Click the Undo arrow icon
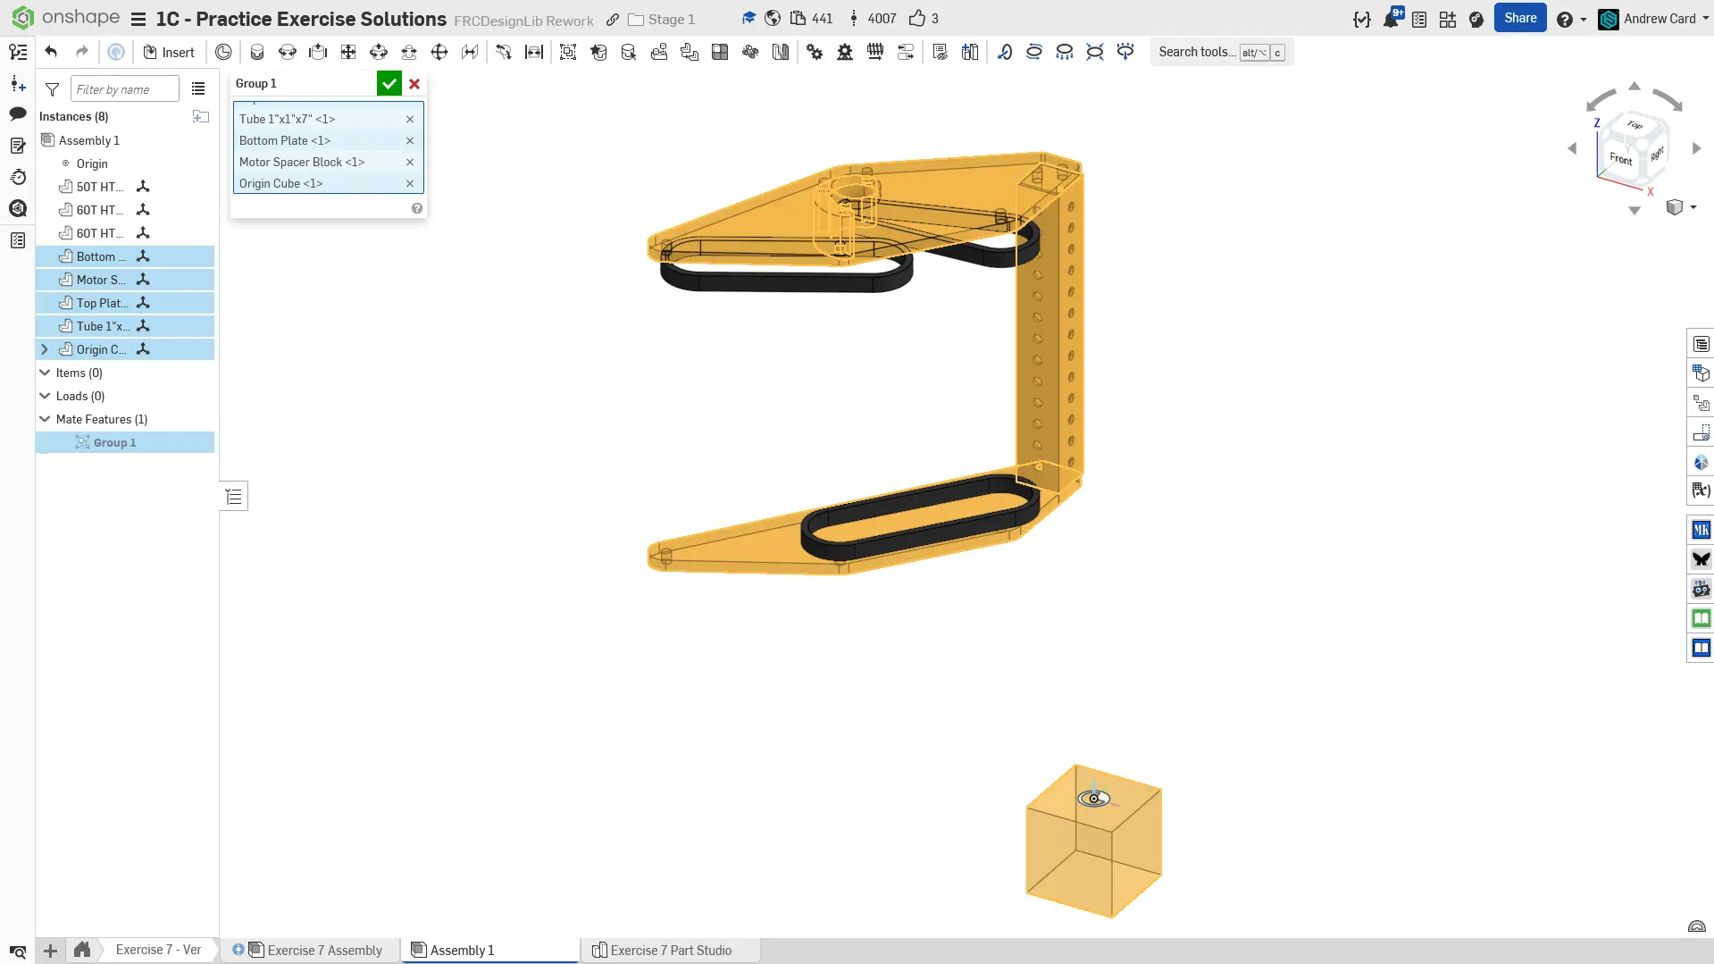The width and height of the screenshot is (1714, 964). coord(51,52)
